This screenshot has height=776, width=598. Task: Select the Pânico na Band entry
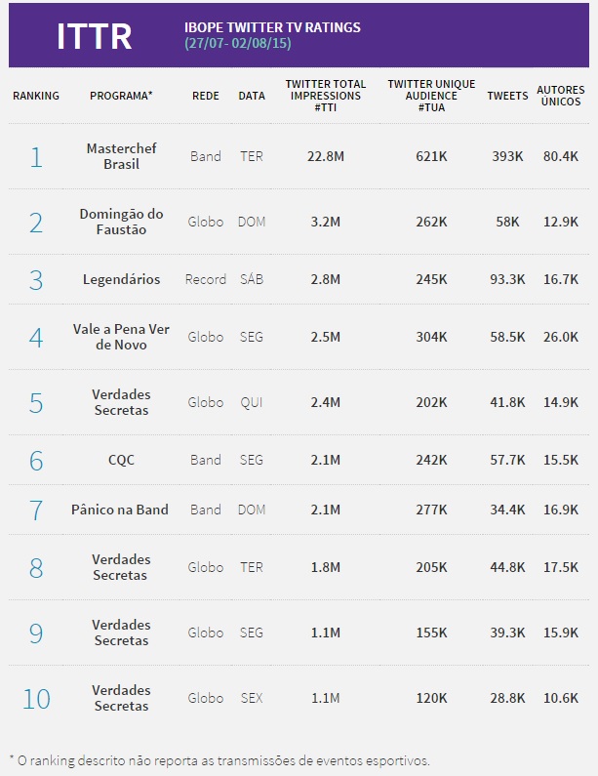[120, 510]
